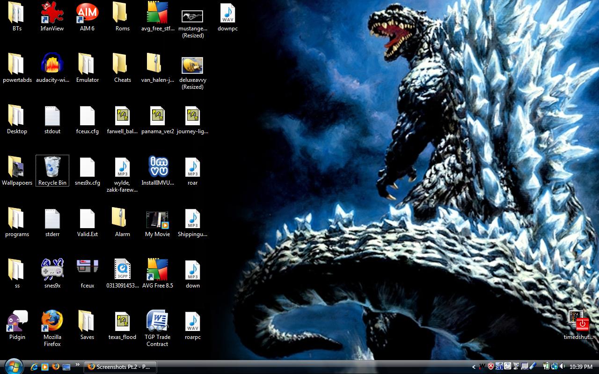Open the volume speaker tray icon
Image resolution: width=599 pixels, height=374 pixels.
click(x=562, y=367)
